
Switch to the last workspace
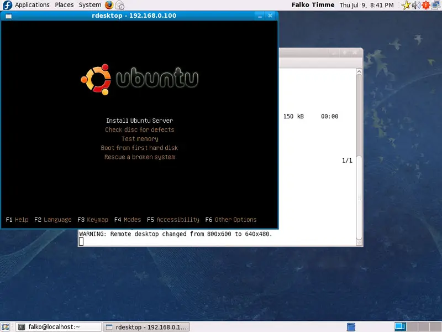pyautogui.click(x=435, y=327)
